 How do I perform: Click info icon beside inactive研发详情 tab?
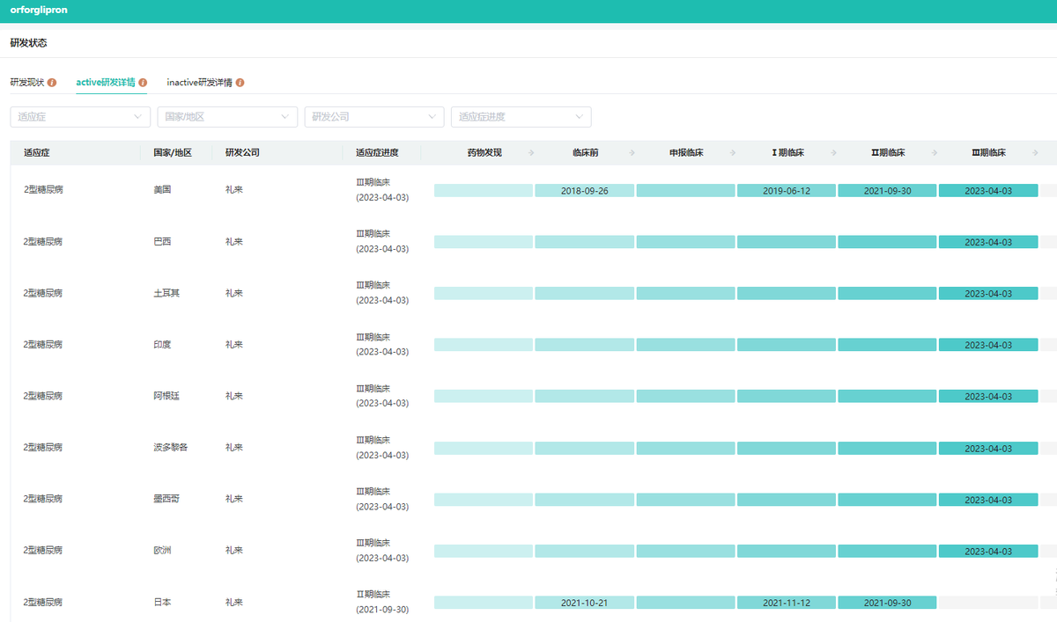point(240,83)
